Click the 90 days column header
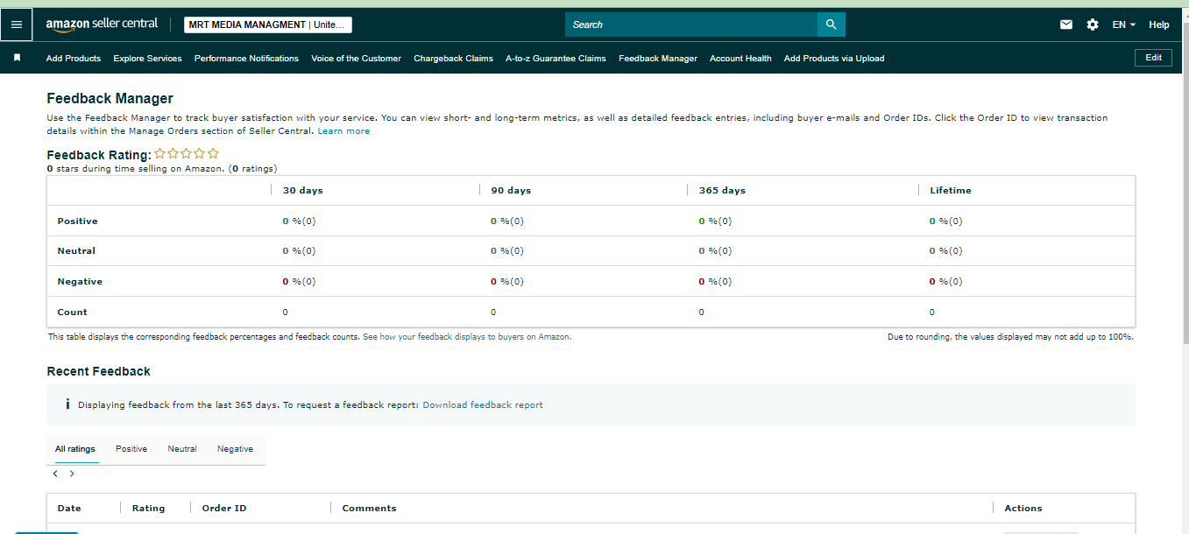This screenshot has width=1189, height=534. (x=511, y=190)
